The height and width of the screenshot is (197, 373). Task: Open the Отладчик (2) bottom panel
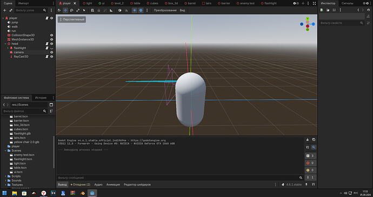coord(81,185)
